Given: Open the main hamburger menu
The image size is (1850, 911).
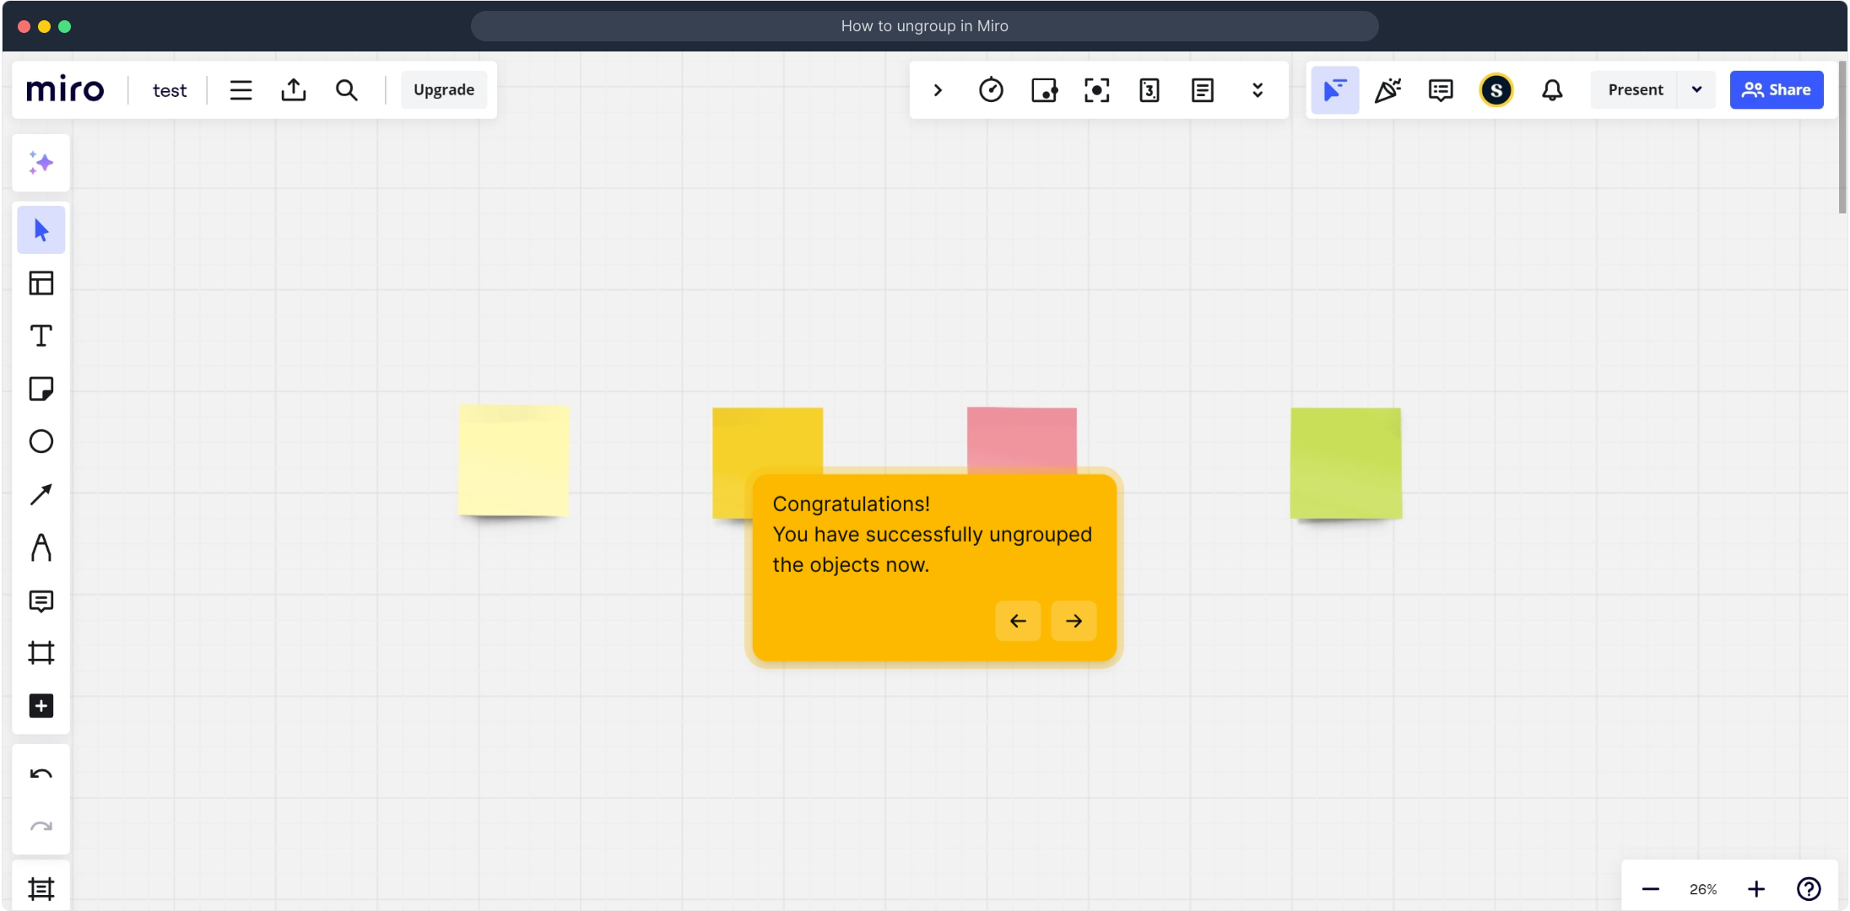Looking at the screenshot, I should pyautogui.click(x=241, y=90).
